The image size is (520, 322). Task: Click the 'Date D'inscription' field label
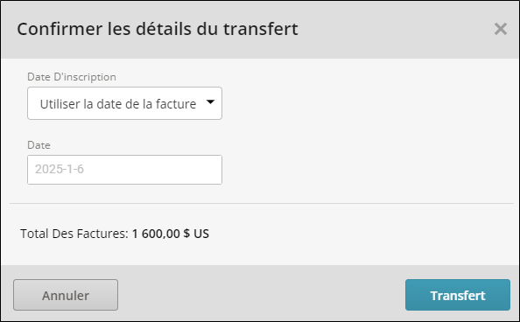72,77
